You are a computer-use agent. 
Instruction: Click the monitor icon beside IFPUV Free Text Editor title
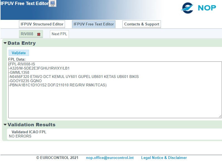point(52,3)
